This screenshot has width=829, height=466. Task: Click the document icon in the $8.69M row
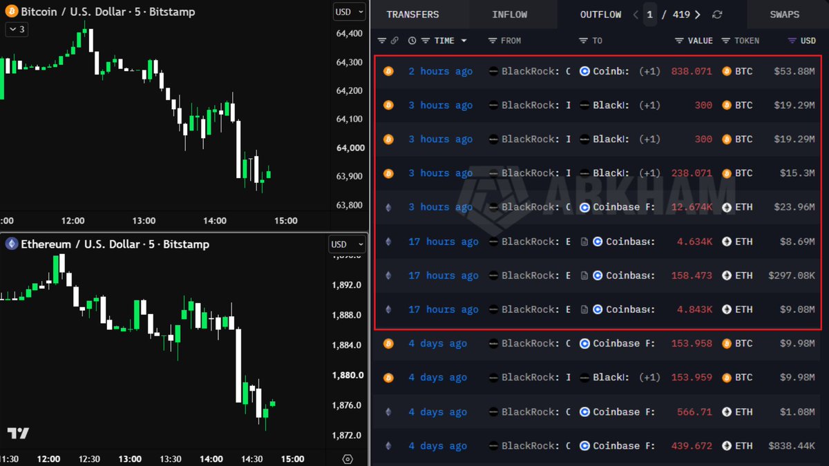click(584, 242)
